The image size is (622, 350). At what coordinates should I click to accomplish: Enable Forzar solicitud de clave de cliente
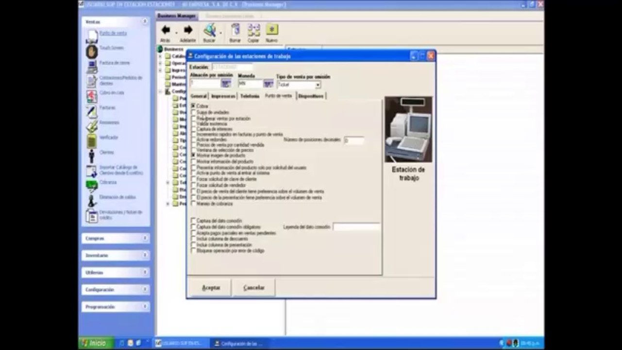click(194, 179)
